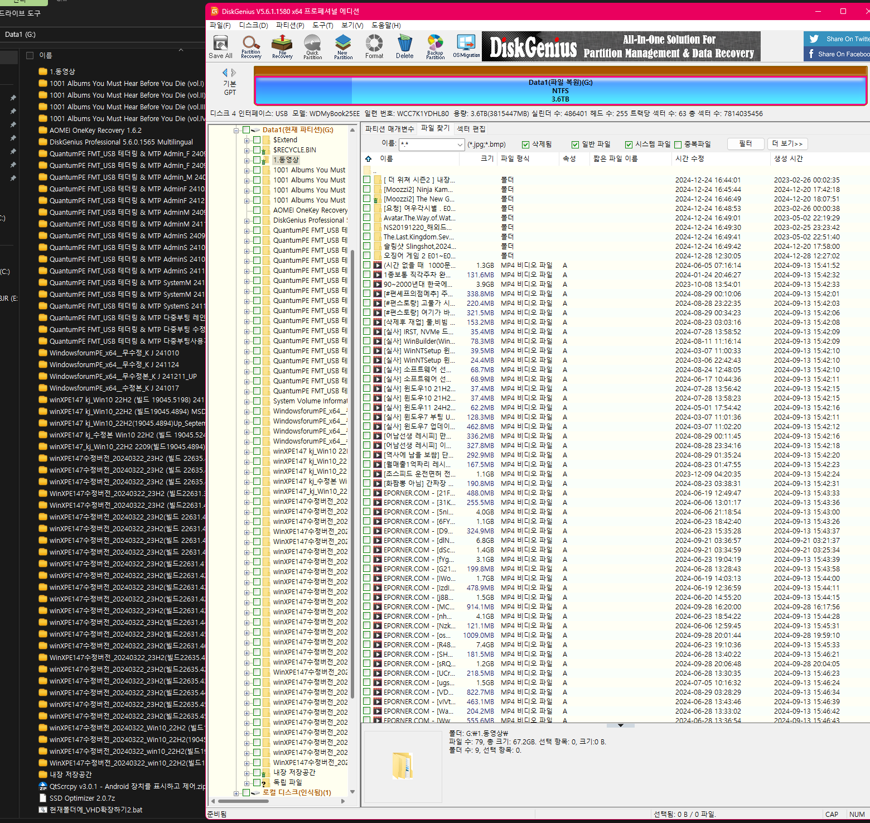The image size is (870, 823).
Task: Toggle 시스템 파일 filter checkbox
Action: coord(629,145)
